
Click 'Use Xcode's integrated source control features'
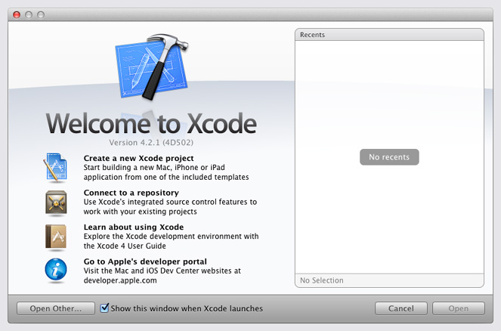165,202
